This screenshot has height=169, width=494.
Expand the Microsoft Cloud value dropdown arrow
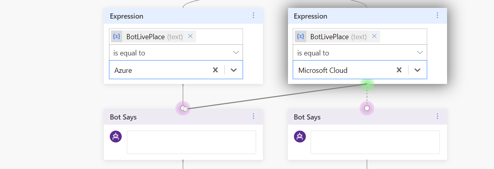[417, 70]
